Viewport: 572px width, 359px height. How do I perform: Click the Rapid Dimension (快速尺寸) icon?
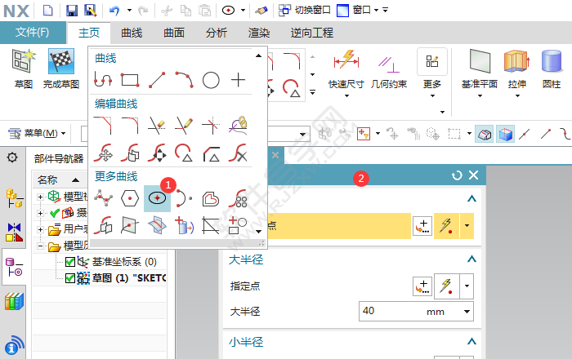pos(346,61)
